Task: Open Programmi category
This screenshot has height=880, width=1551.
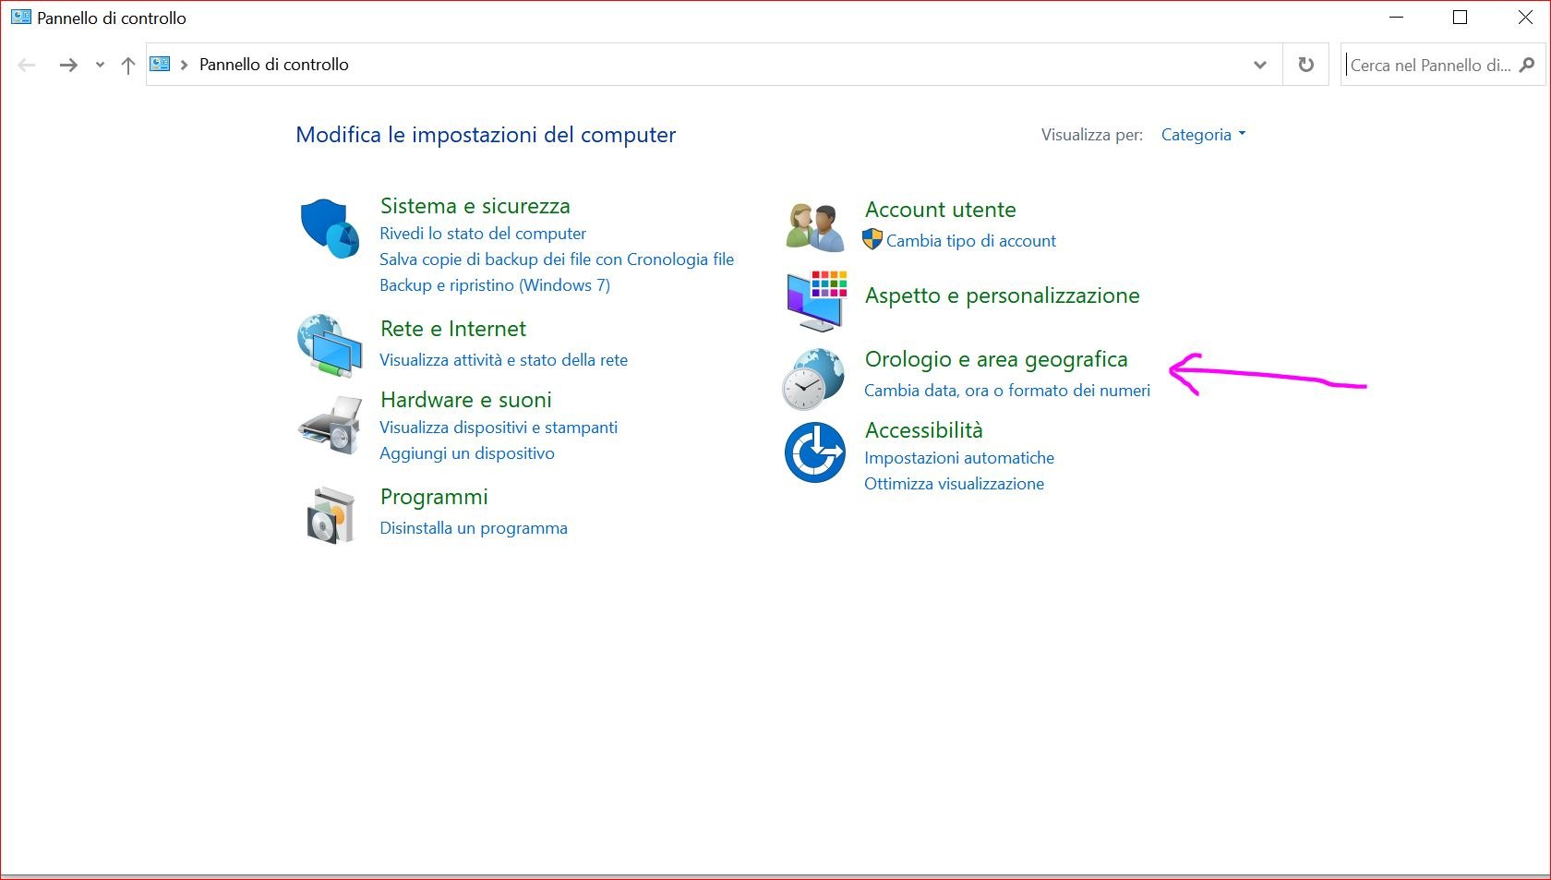Action: coord(434,497)
